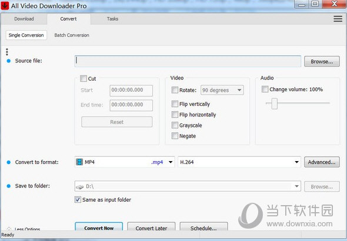Screen dimensions: 347x241
Task: Open the 90 degrees rotation dropdown
Action: click(222, 90)
